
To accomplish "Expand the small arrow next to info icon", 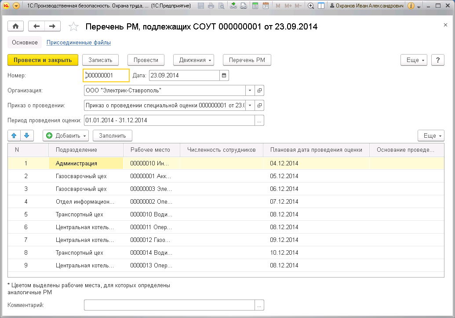I will click(419, 7).
